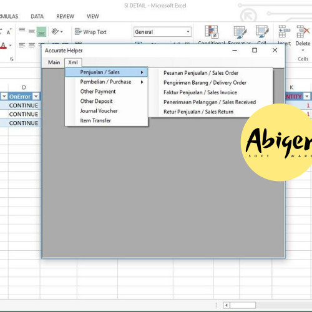Choose Item Transfer from Xml menu

point(107,120)
